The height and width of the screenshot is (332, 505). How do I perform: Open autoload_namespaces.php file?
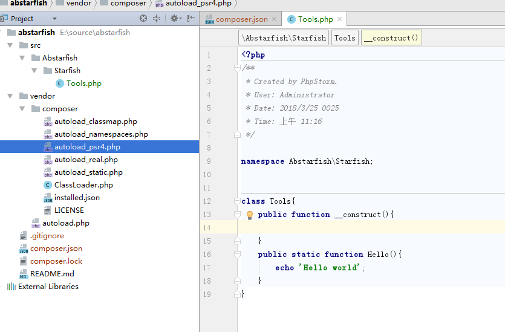(101, 134)
